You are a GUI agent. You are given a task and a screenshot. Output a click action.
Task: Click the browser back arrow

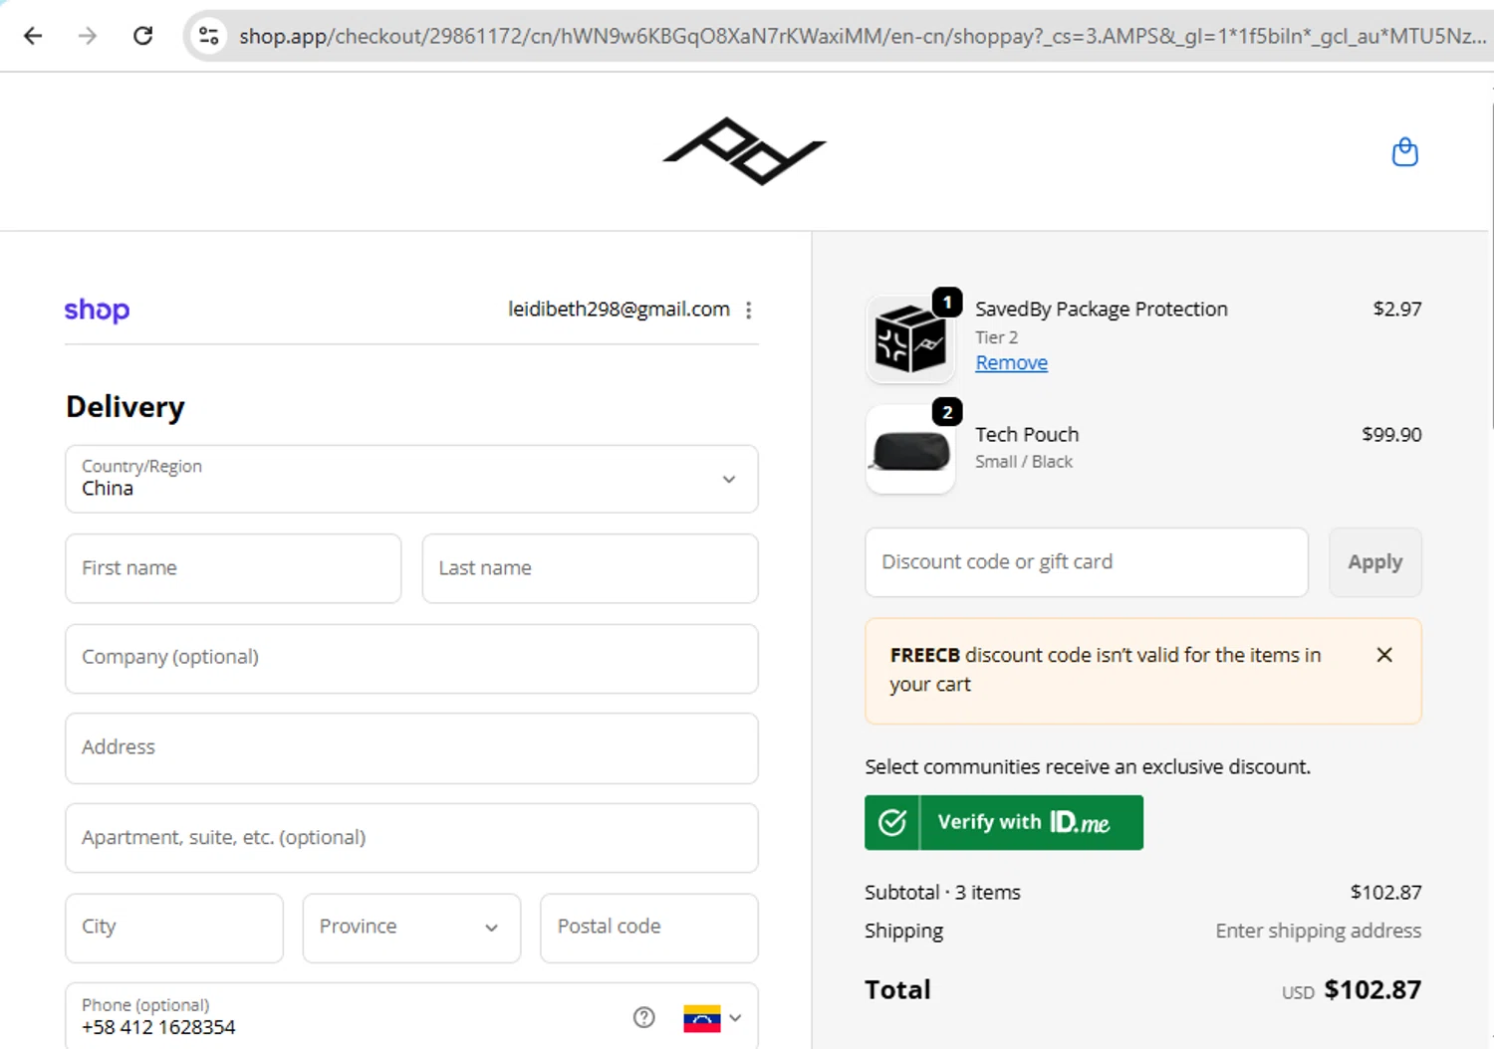pyautogui.click(x=33, y=36)
